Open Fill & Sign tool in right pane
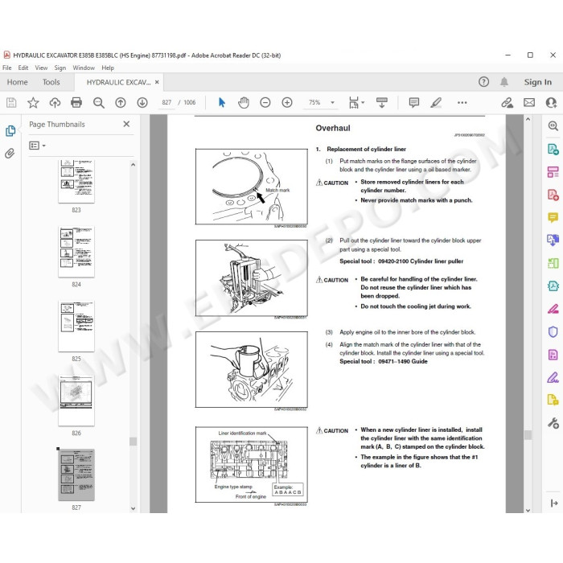The width and height of the screenshot is (563, 563). (x=553, y=377)
